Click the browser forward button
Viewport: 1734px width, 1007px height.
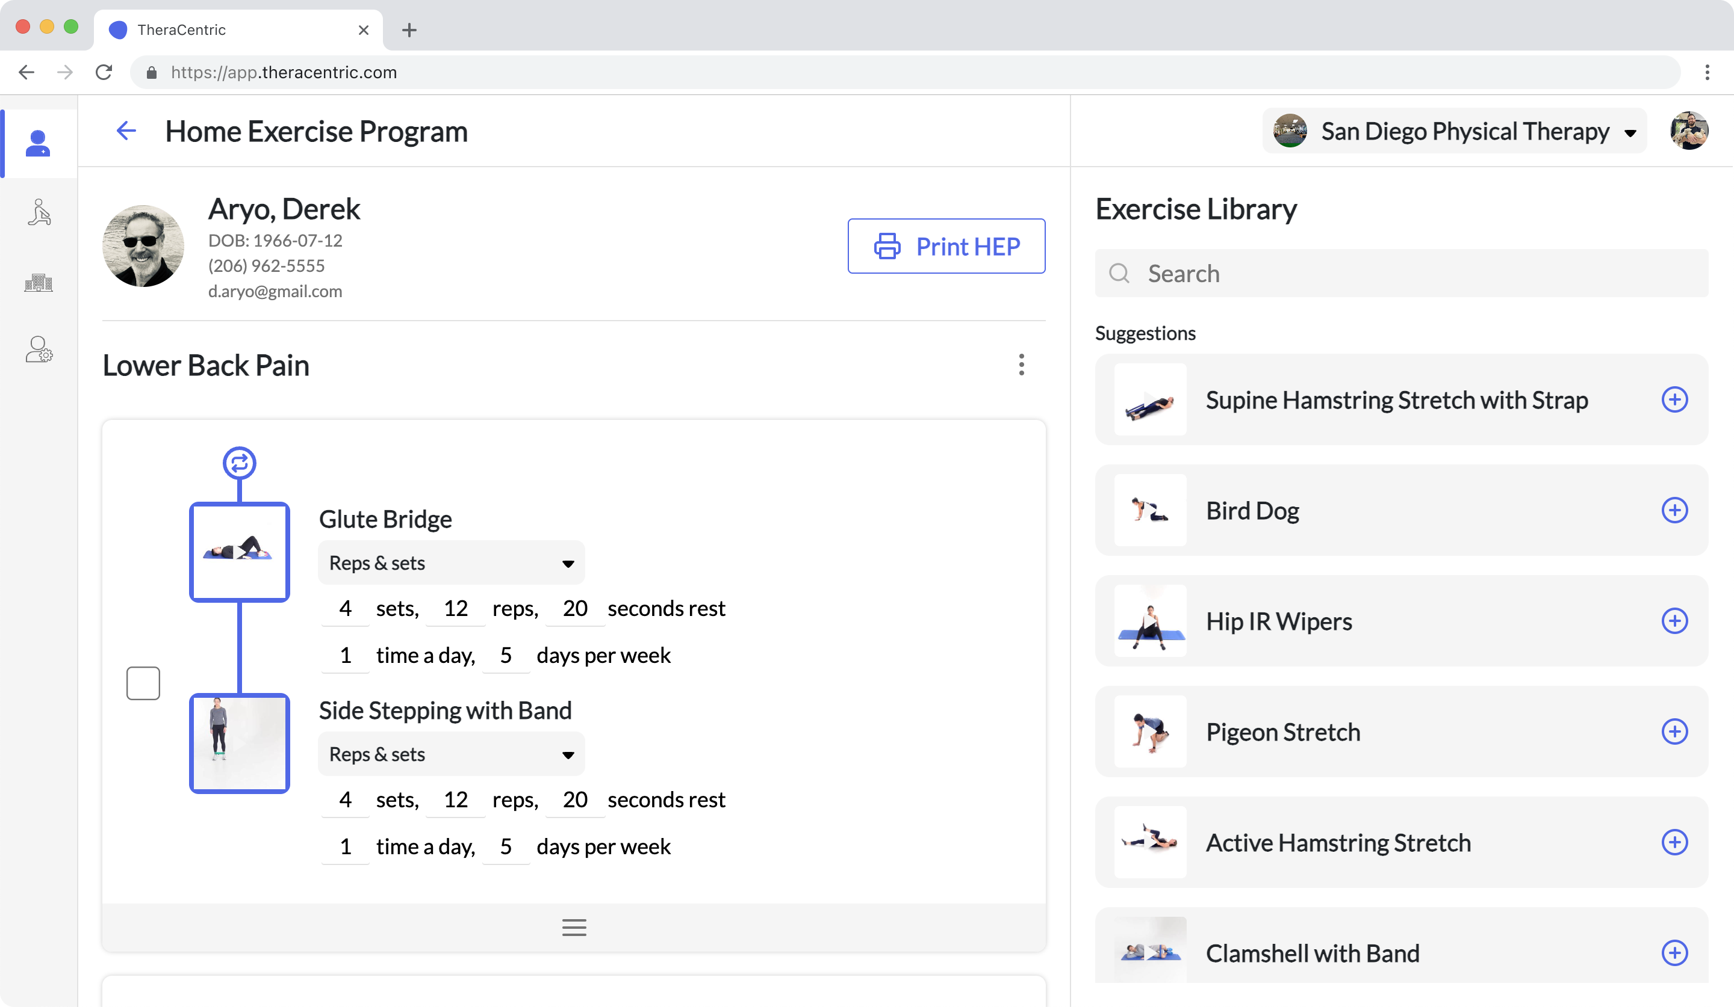coord(64,72)
